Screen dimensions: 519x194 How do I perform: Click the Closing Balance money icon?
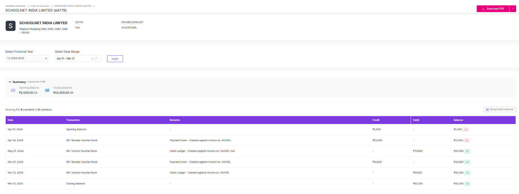pos(47,90)
